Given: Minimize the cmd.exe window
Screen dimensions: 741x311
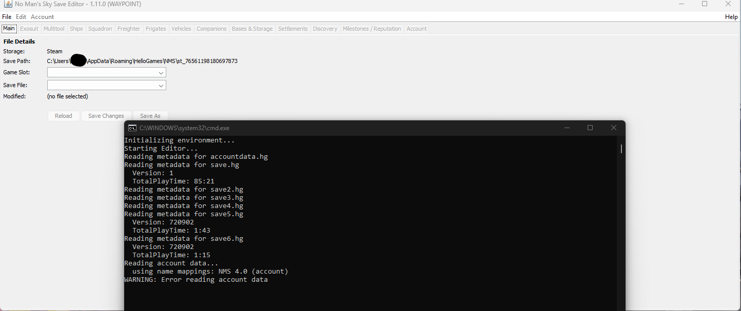Looking at the screenshot, I should (567, 128).
